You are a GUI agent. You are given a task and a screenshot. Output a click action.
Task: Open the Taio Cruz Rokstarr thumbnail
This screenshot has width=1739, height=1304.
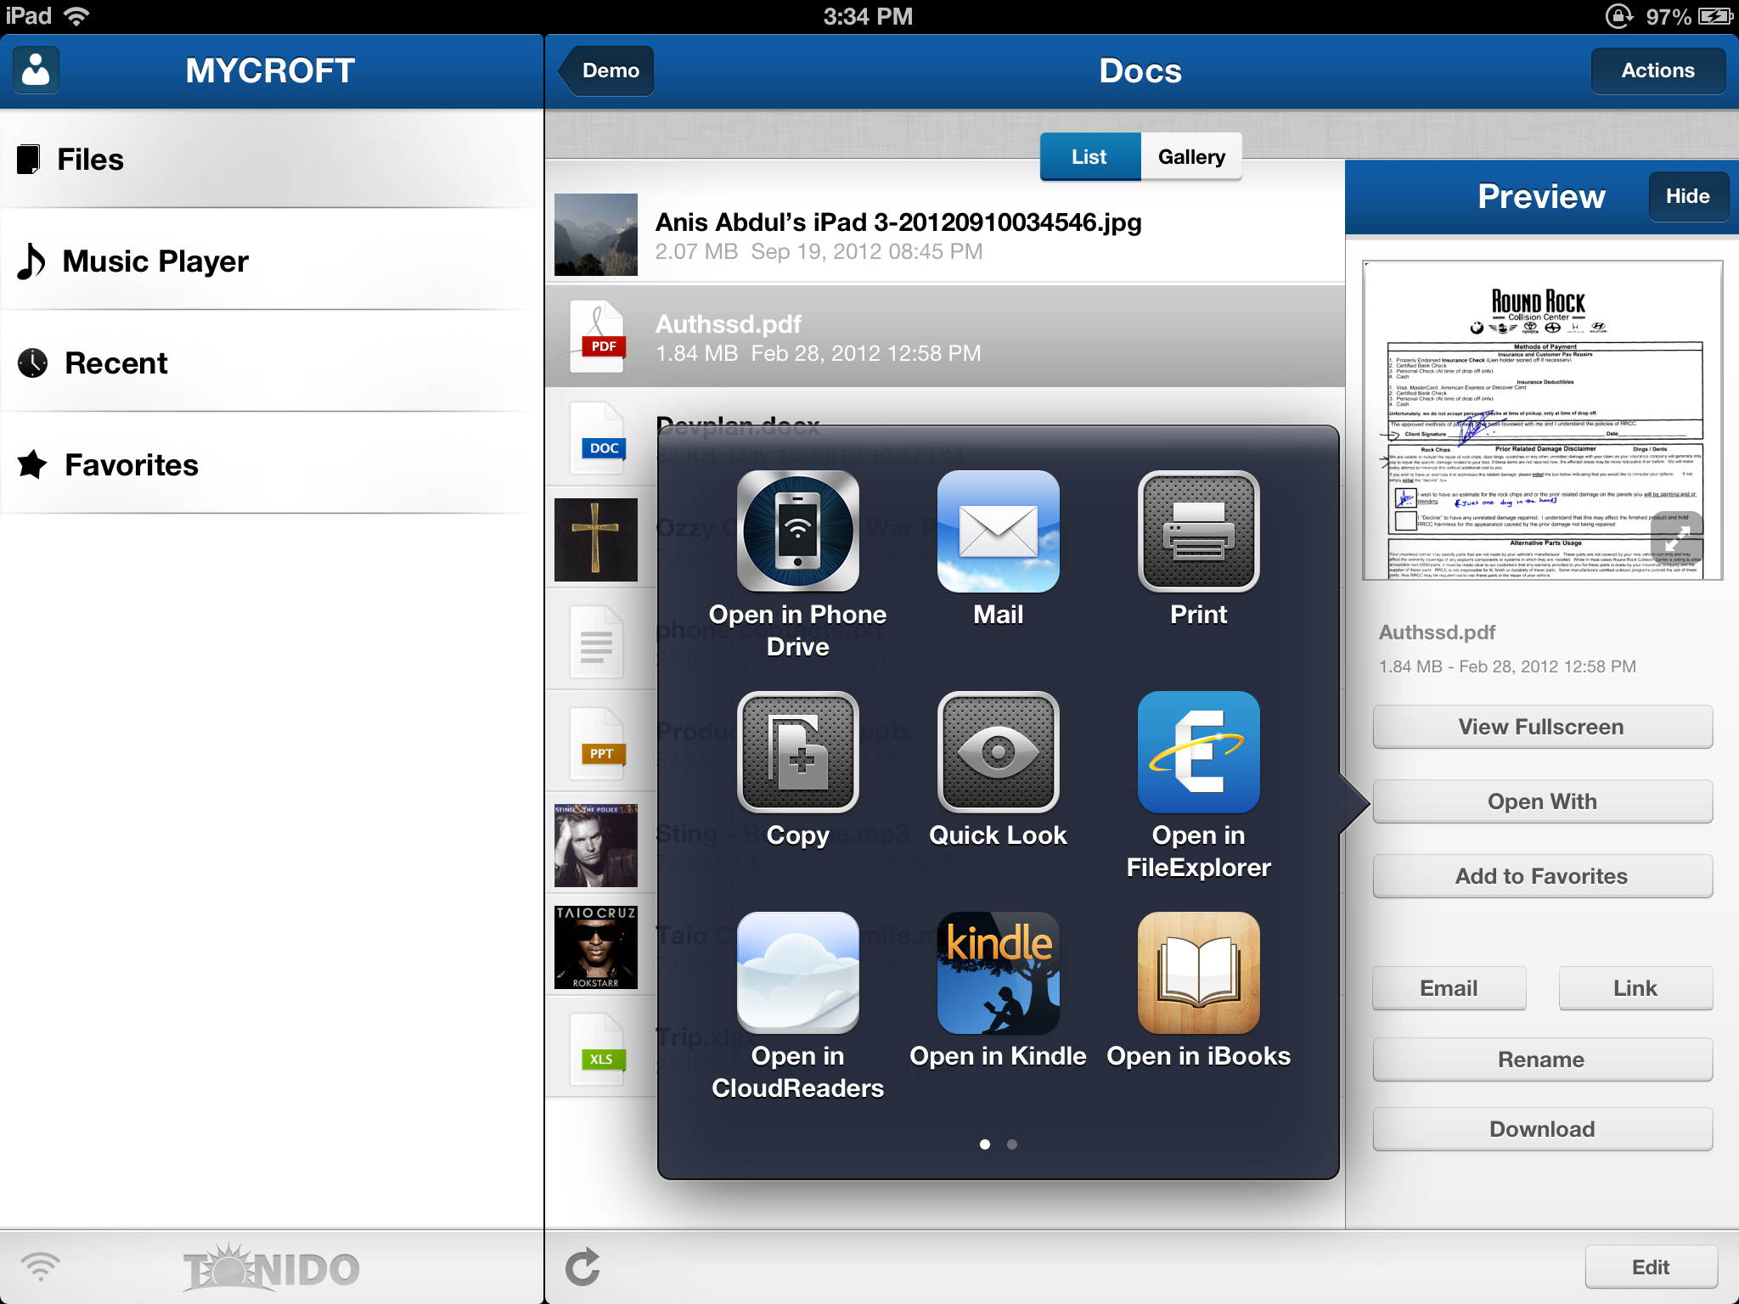point(596,947)
